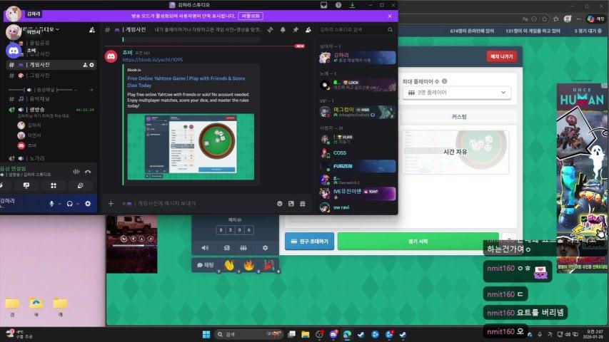Add a channel with 음성채널 plus icon

tap(91, 90)
